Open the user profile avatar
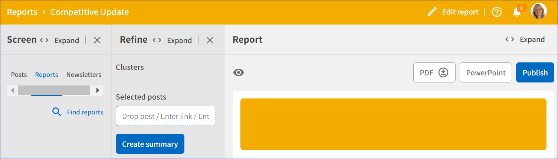558x159 pixels. coord(539,12)
